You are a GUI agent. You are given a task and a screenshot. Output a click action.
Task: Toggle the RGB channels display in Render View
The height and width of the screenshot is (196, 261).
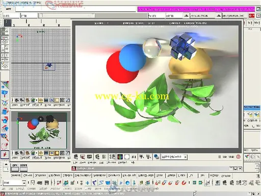pyautogui.click(x=120, y=157)
